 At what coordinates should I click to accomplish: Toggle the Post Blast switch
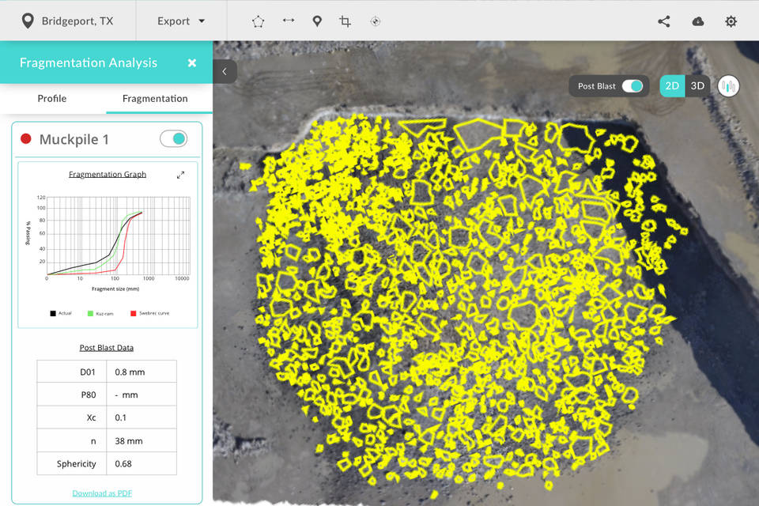click(x=632, y=86)
